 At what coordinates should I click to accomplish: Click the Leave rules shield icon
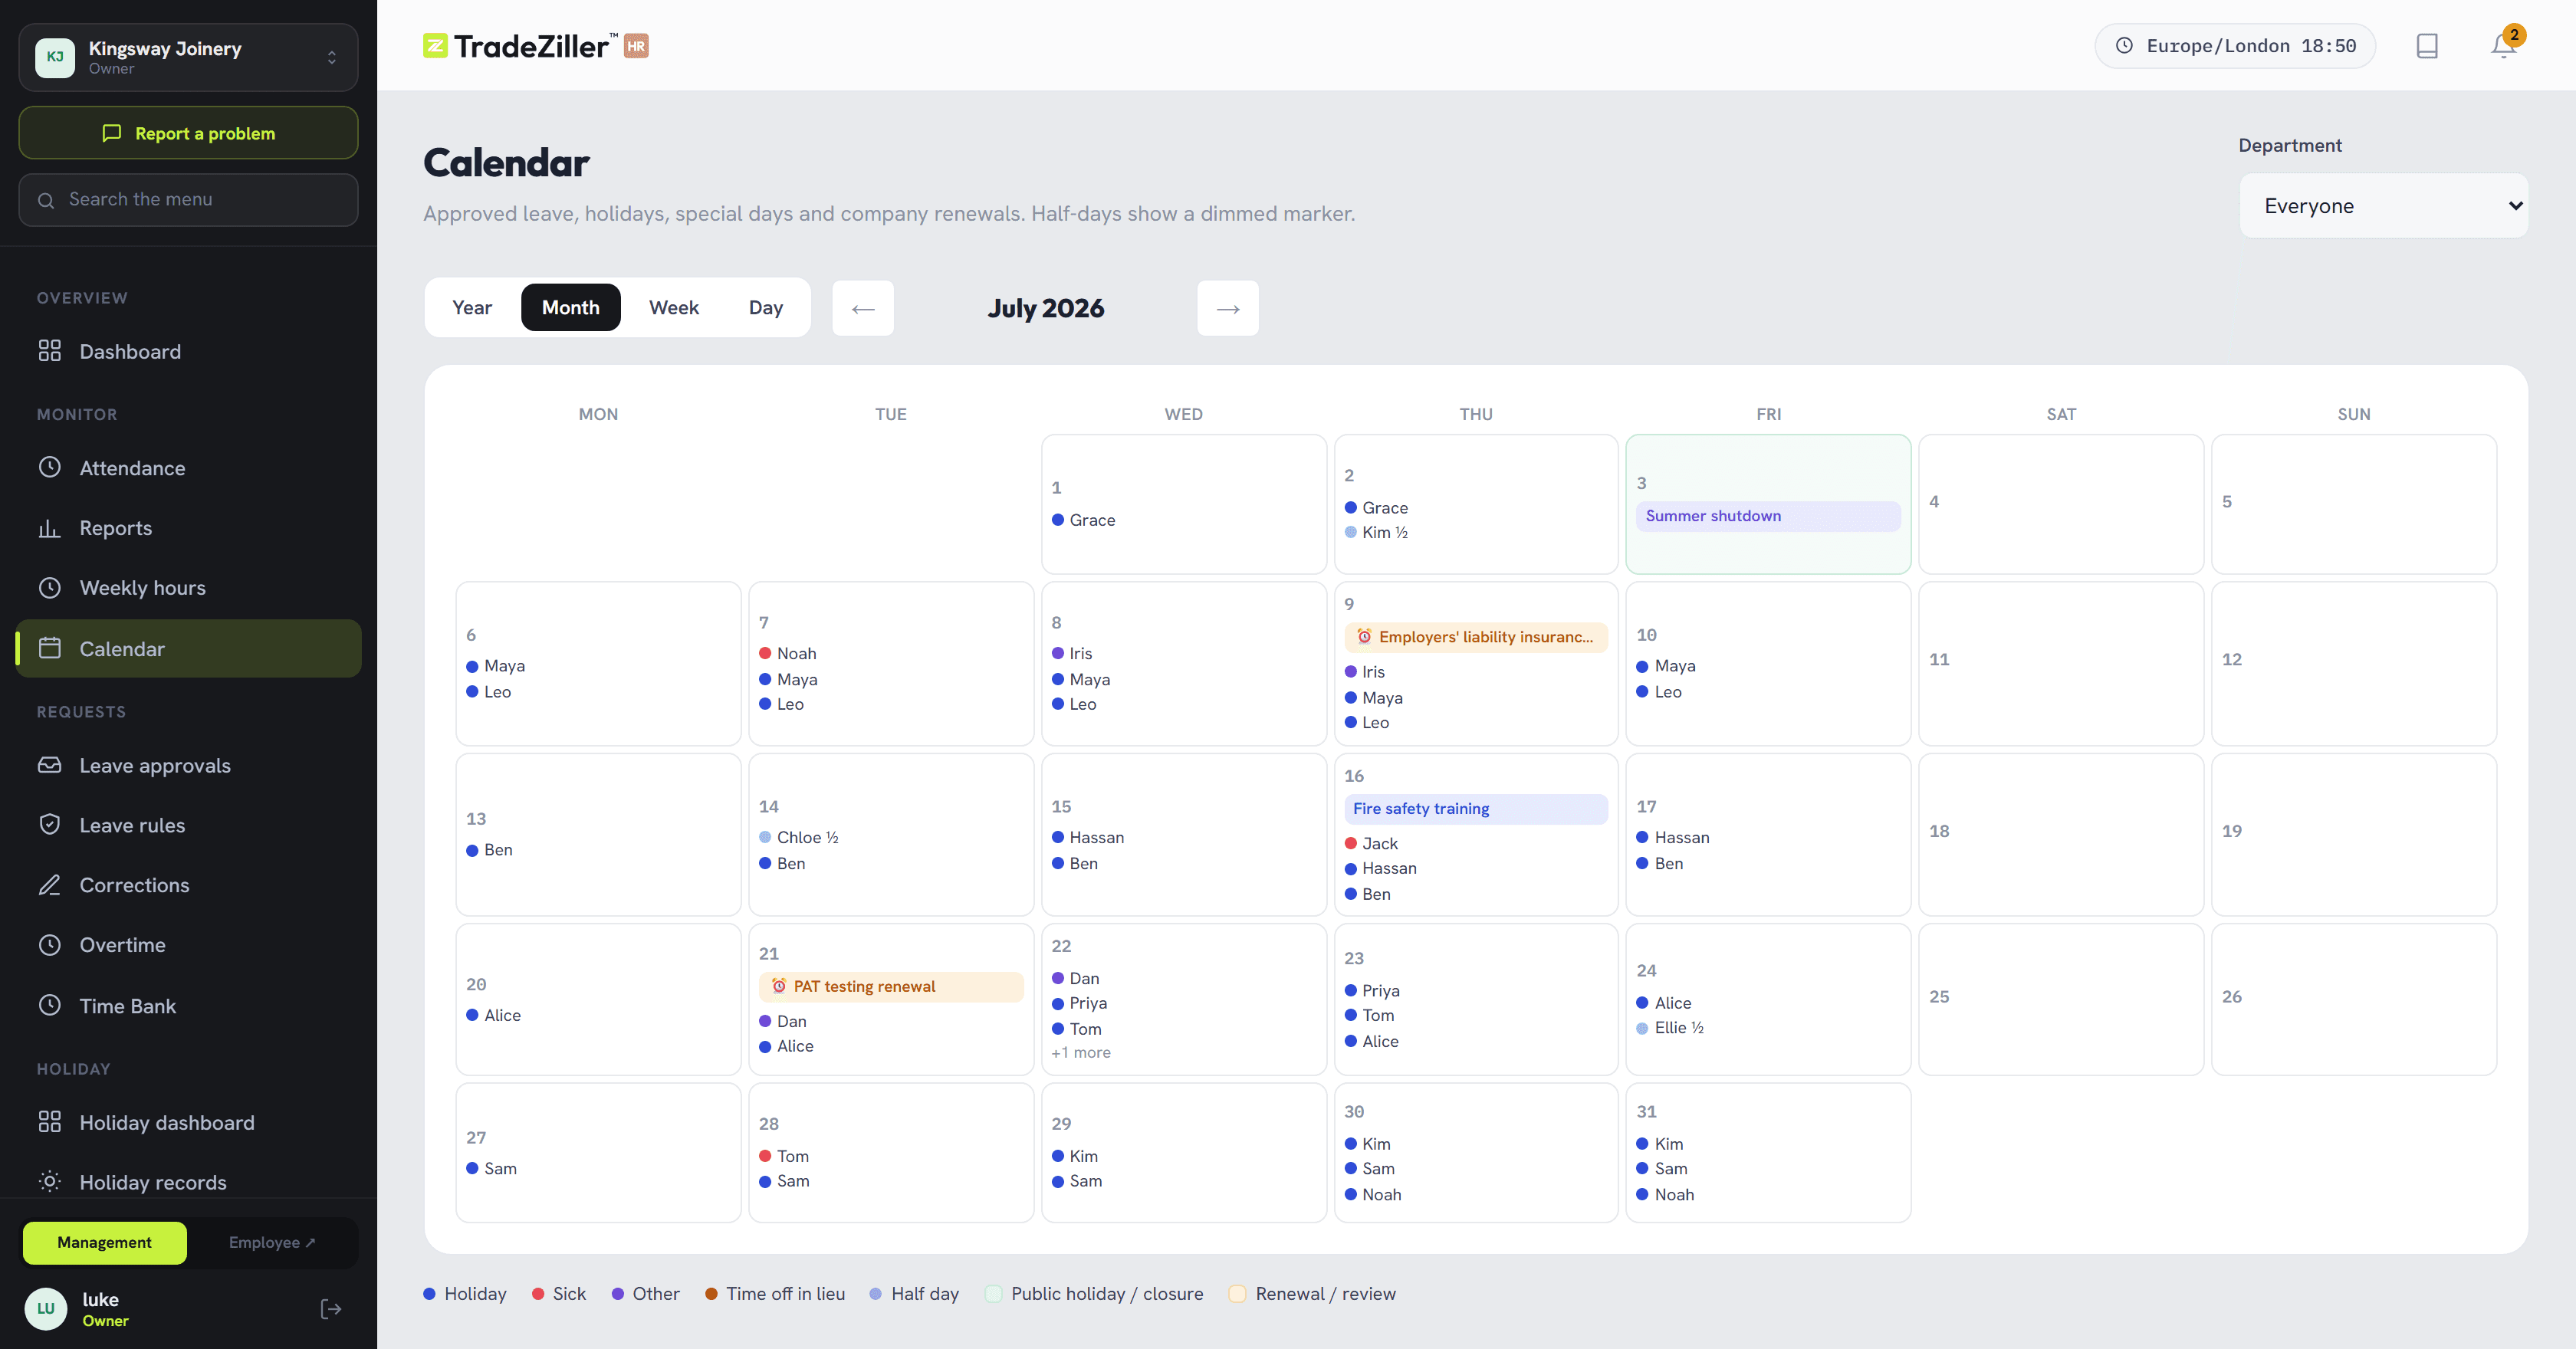[50, 825]
